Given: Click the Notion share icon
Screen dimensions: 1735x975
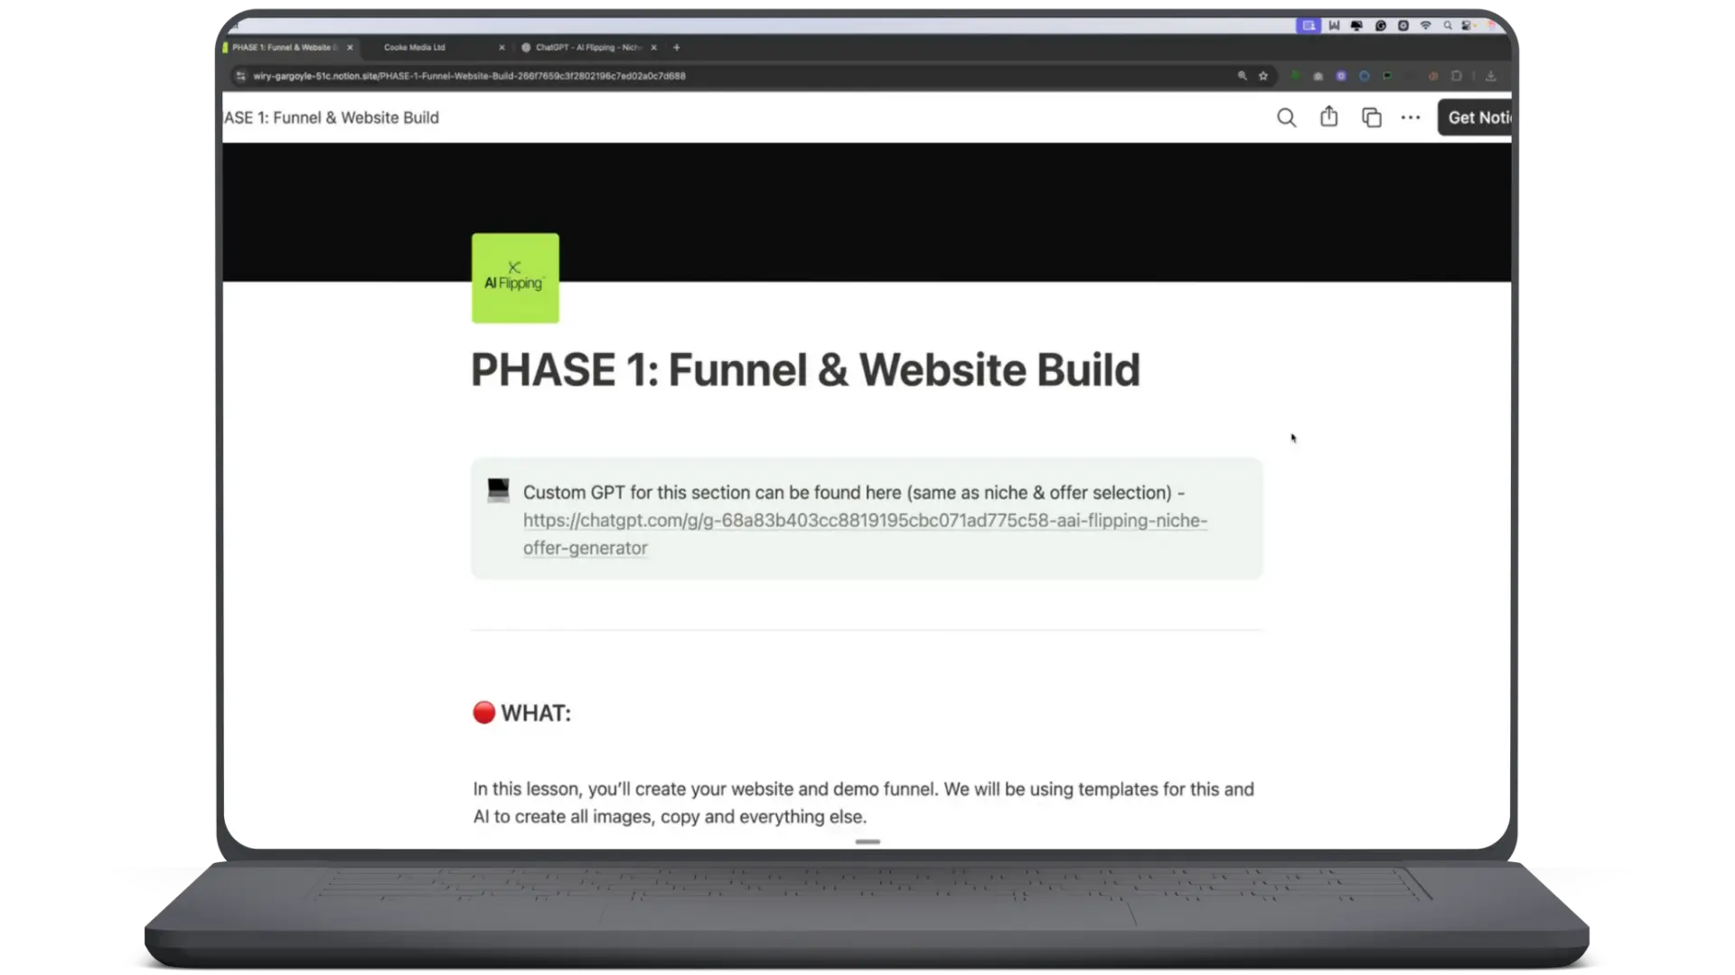Looking at the screenshot, I should click(1328, 117).
